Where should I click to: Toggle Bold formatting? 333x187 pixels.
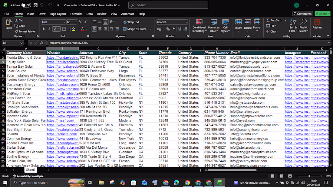[x=44, y=29]
